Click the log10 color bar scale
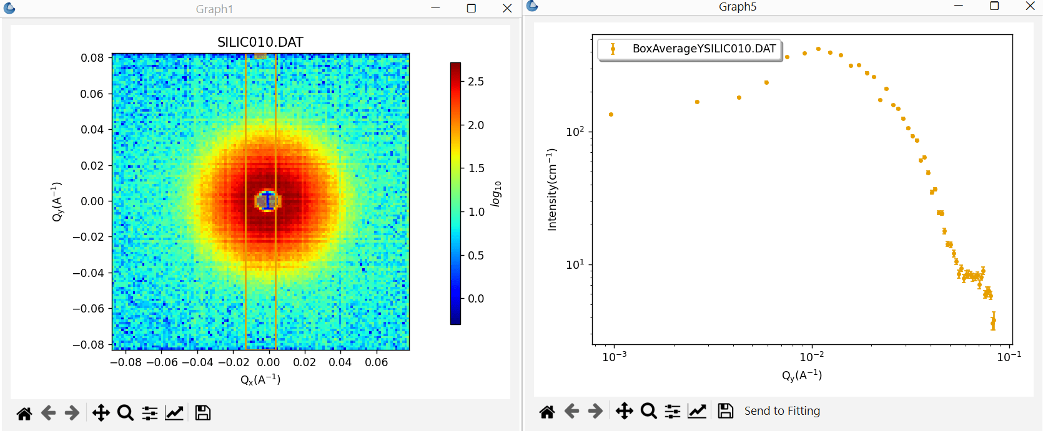Screen dimensions: 1043x431 click(x=455, y=193)
